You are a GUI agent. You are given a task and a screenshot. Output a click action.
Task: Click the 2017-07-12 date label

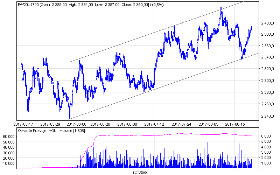click(x=154, y=124)
